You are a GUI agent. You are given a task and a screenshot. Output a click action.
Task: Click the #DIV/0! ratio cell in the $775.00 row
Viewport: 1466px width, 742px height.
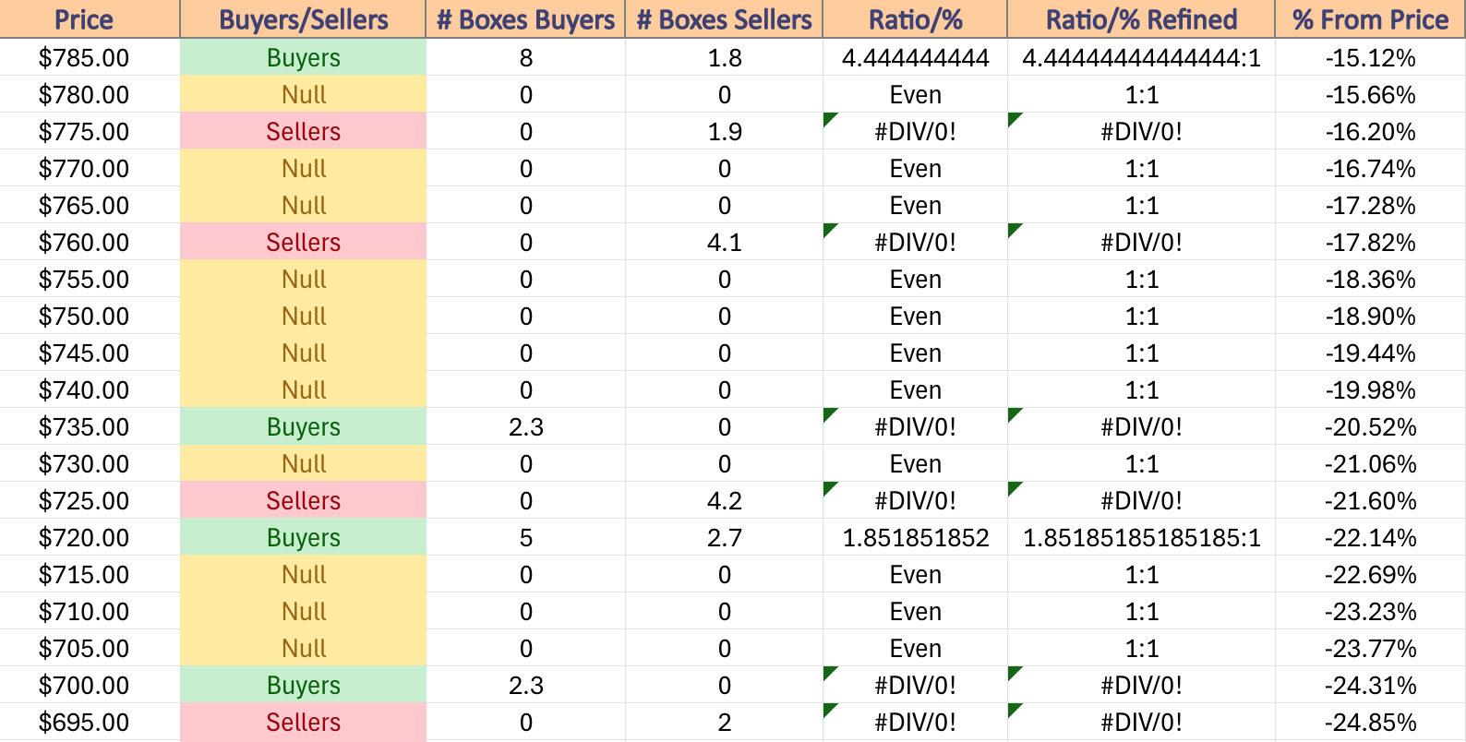click(915, 131)
